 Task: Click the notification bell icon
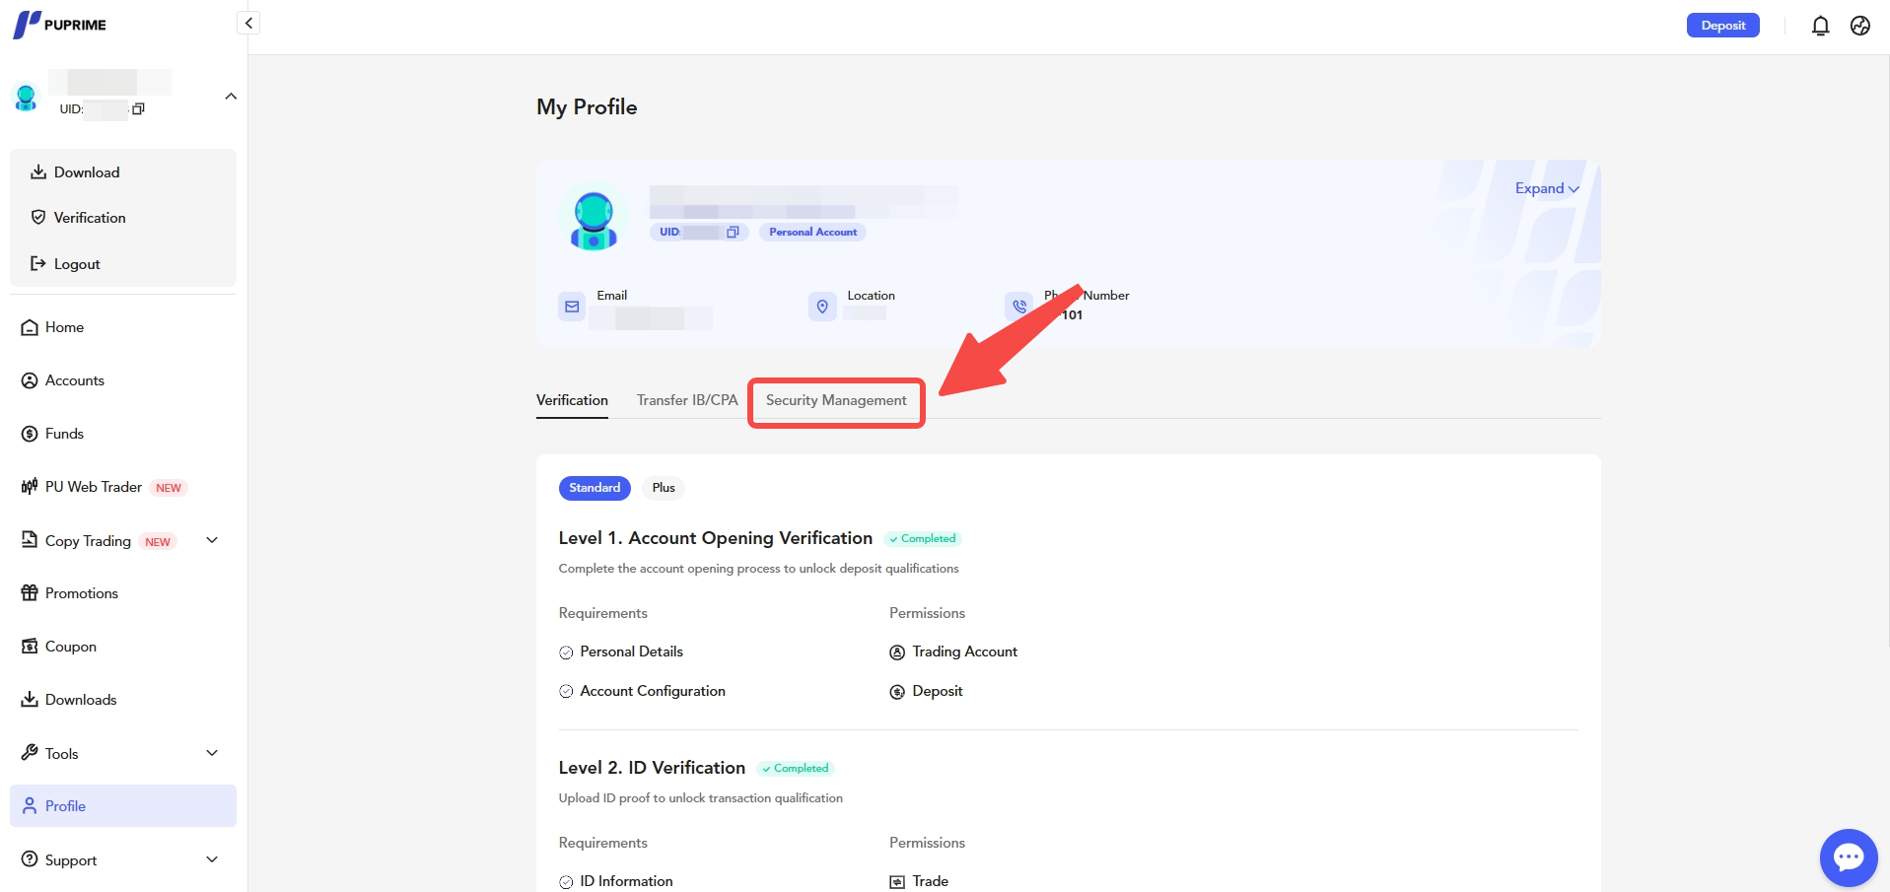pyautogui.click(x=1820, y=26)
